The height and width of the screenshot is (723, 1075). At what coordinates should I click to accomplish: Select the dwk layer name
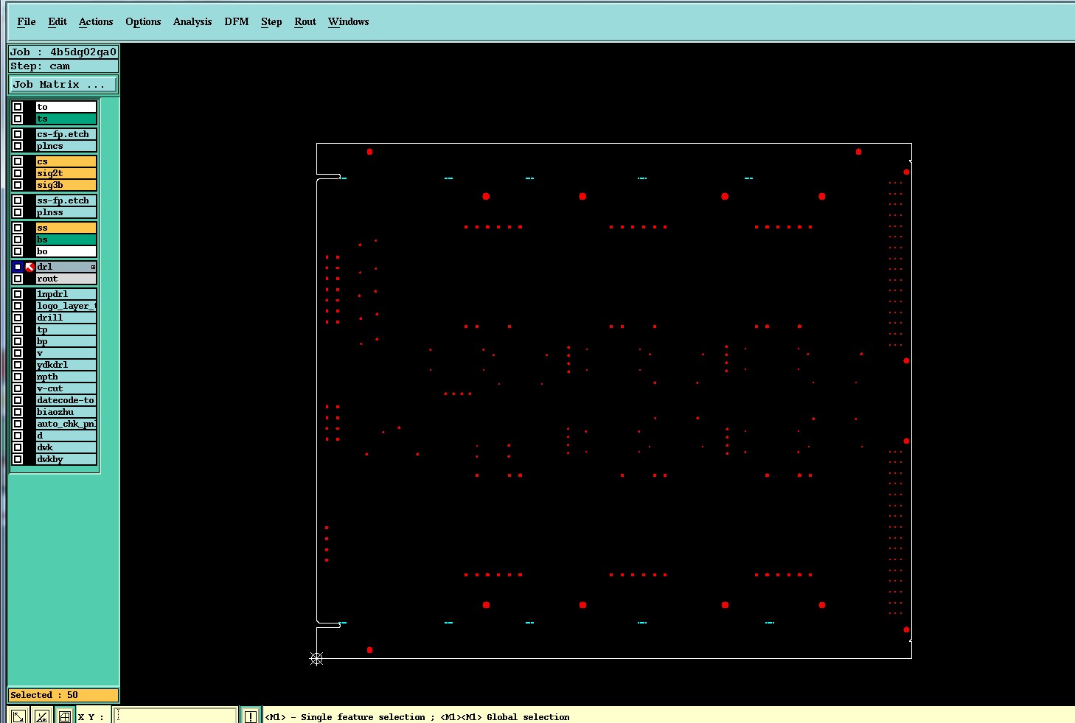(x=66, y=447)
